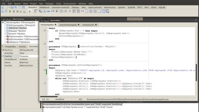Select the TComboBox component icon

point(78,11)
